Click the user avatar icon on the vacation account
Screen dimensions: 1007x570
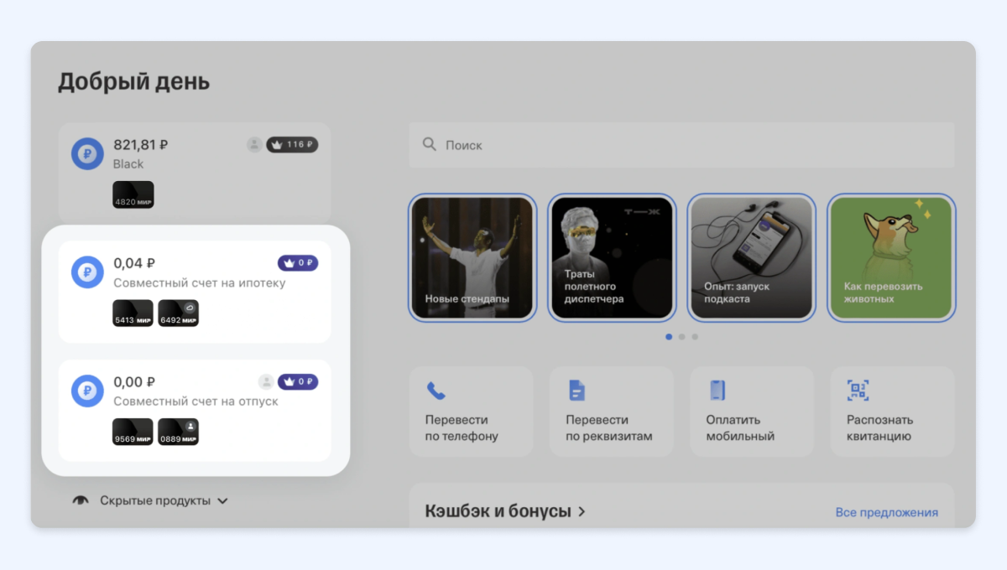[x=266, y=381]
